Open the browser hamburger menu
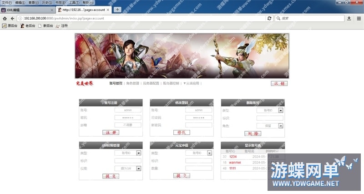 coord(359,18)
